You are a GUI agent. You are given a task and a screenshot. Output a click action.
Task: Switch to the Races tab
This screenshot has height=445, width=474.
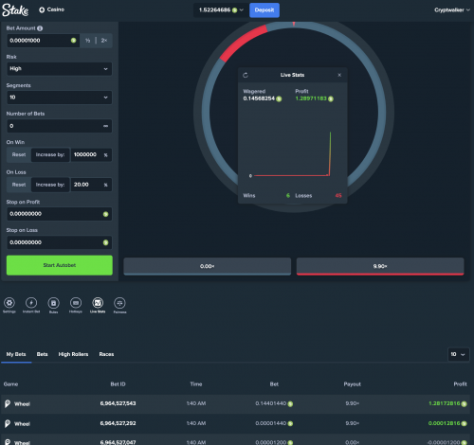(106, 354)
